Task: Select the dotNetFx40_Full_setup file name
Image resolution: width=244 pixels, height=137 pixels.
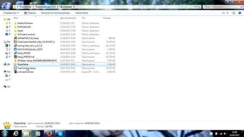Action: pyautogui.click(x=28, y=38)
